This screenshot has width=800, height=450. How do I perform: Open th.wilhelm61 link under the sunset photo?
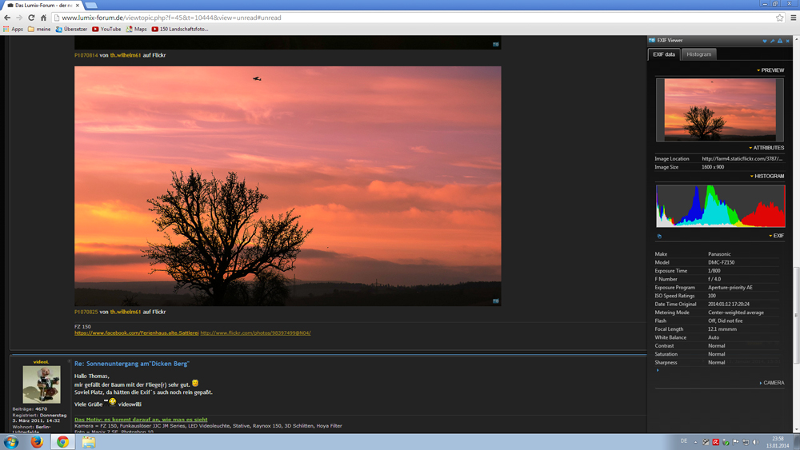click(126, 312)
